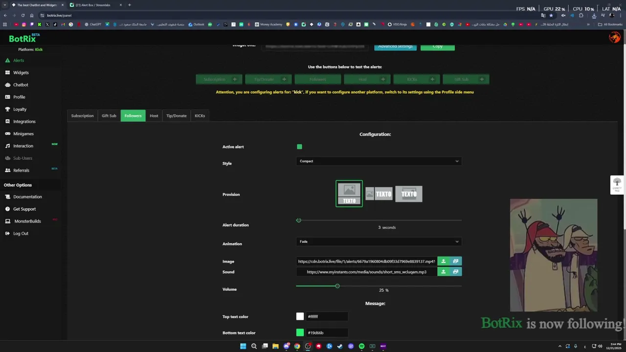
Task: Open the Animation dropdown set to Fade
Action: point(379,242)
